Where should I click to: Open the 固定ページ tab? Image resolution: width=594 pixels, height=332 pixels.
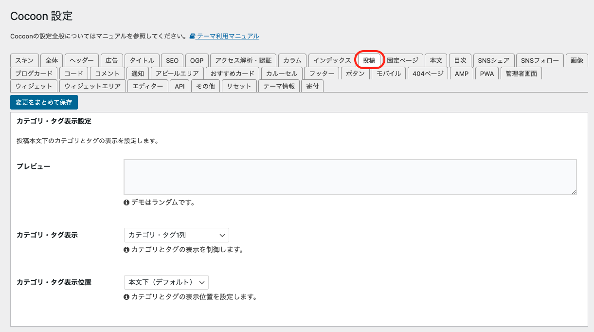402,60
